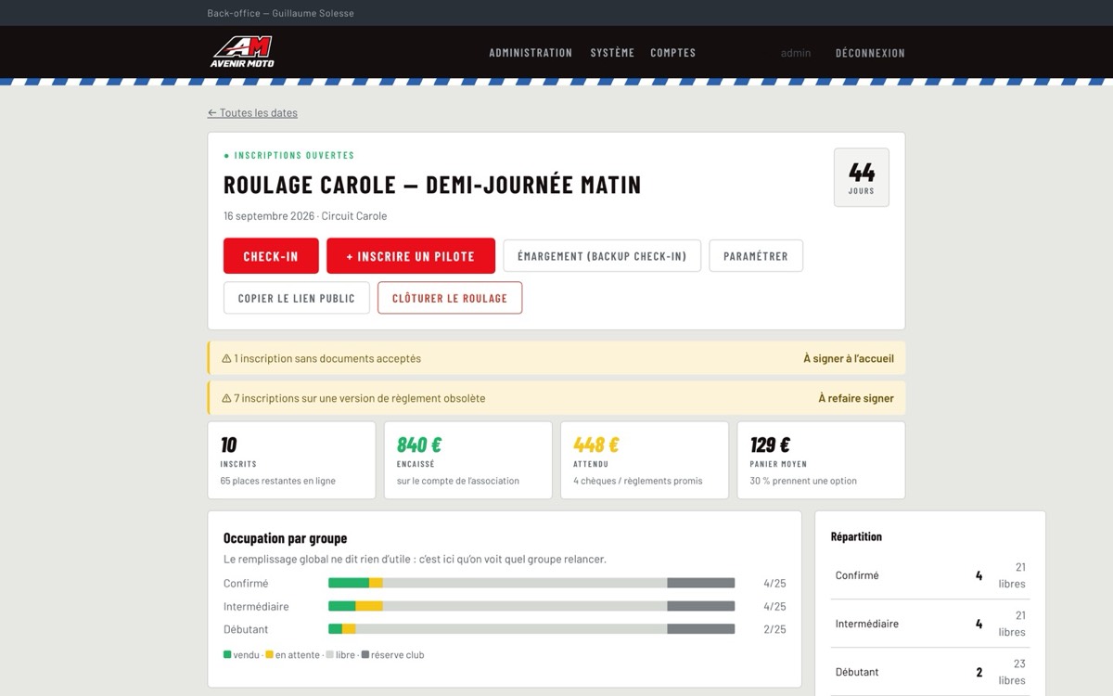Click the Intermédiaire row in Répartition
The image size is (1113, 696).
pos(930,624)
